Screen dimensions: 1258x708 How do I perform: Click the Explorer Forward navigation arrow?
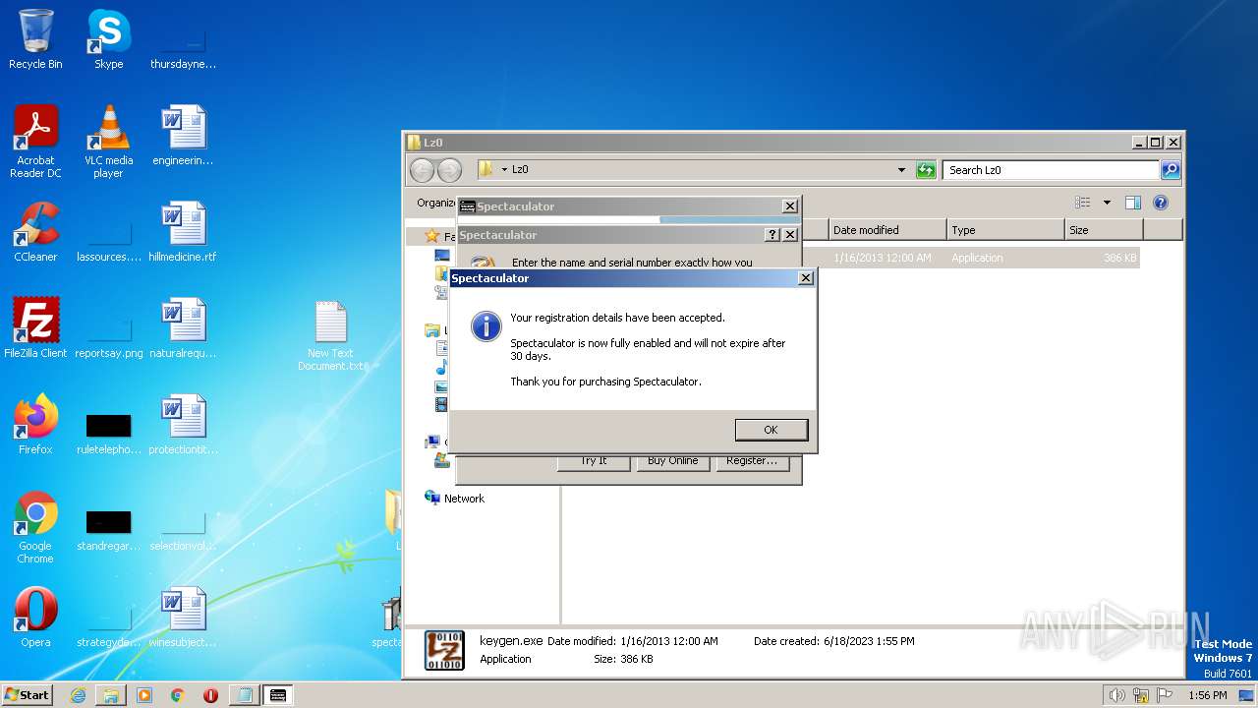(x=449, y=170)
